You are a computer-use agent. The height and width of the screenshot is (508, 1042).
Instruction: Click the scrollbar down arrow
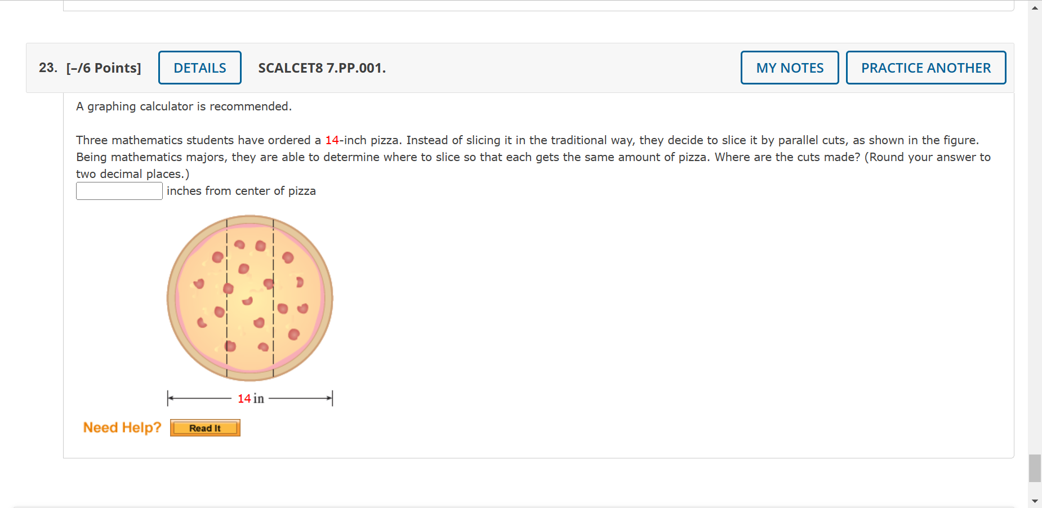(x=1035, y=500)
